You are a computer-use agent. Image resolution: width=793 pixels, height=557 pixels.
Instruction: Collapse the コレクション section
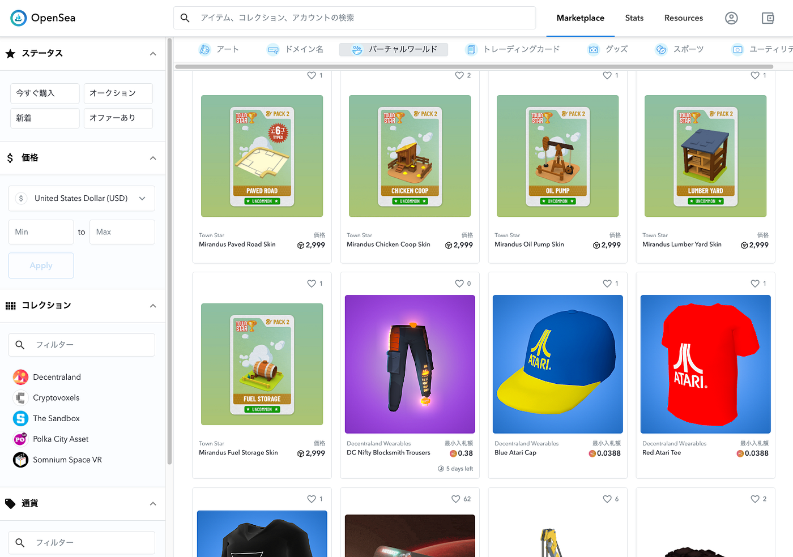(153, 306)
